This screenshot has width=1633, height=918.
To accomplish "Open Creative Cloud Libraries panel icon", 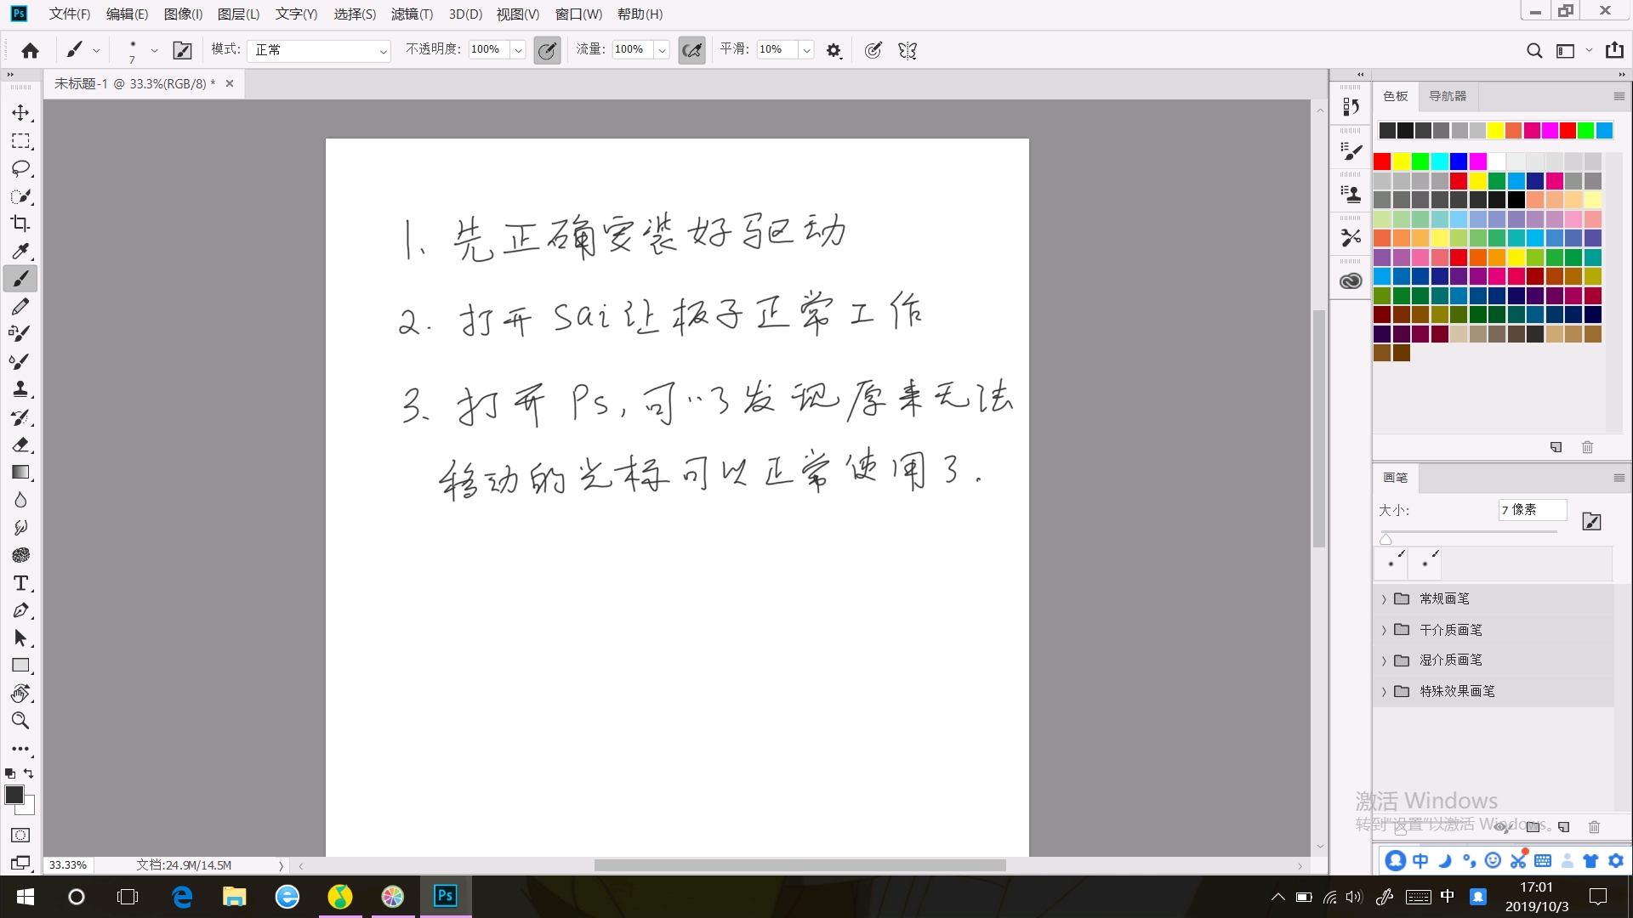I will 1351,281.
